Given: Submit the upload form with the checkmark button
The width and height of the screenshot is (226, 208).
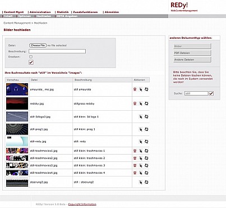Looking at the screenshot, I should point(31,62).
